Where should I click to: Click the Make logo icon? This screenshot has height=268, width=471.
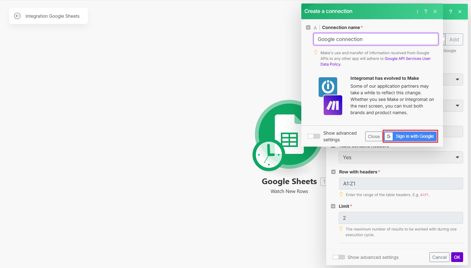[333, 105]
